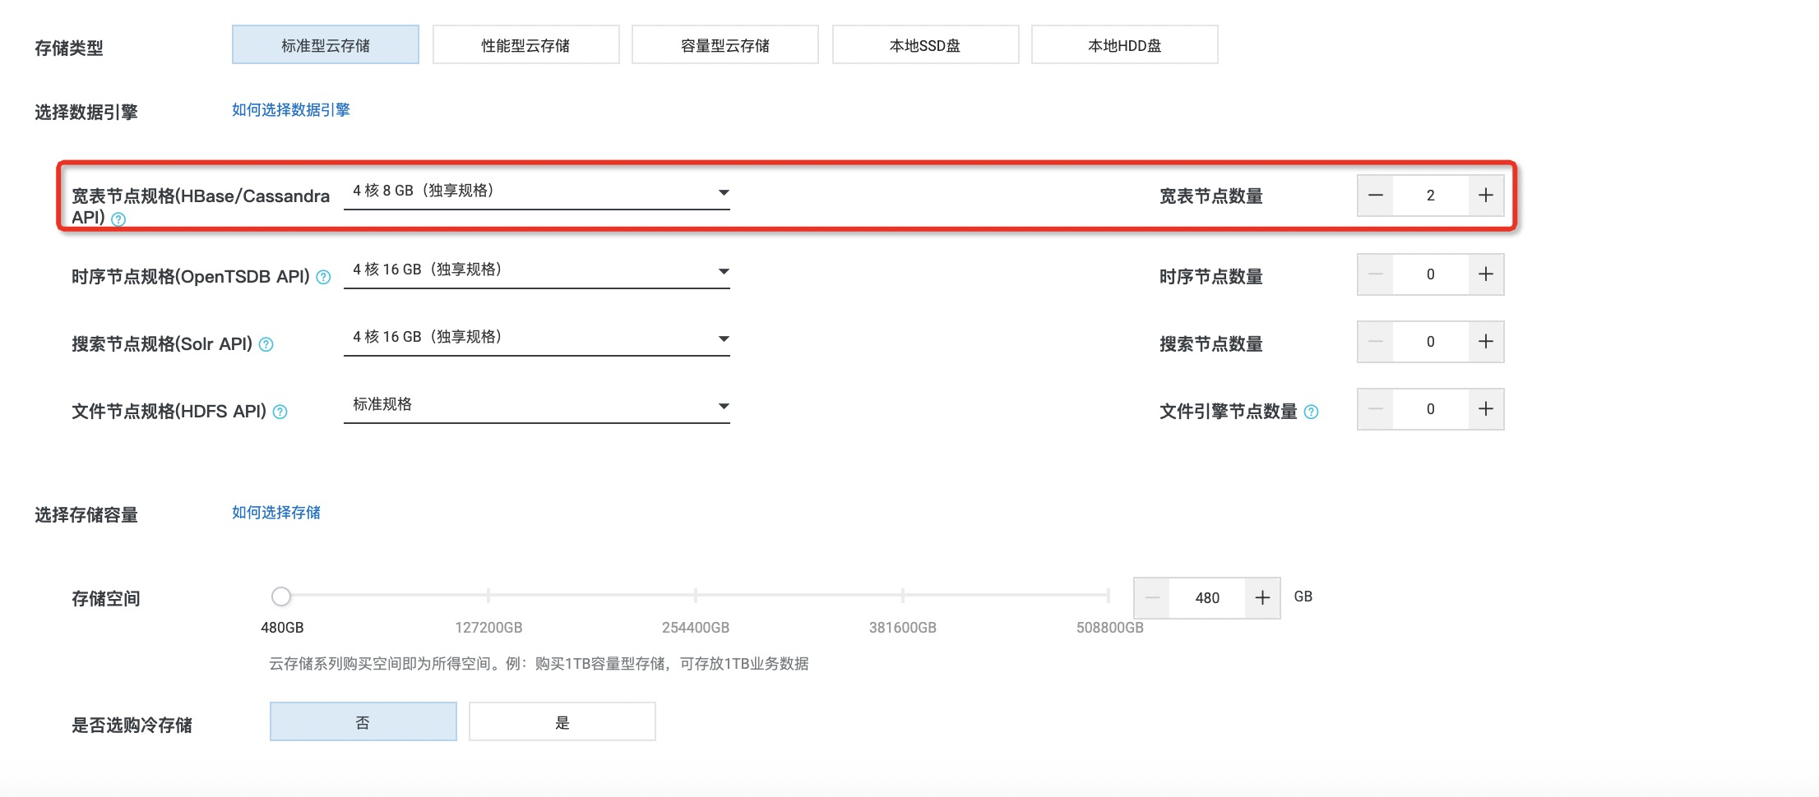The height and width of the screenshot is (797, 1819).
Task: Expand 文件节点规格 dropdown showing 标准规格
Action: coord(537,405)
